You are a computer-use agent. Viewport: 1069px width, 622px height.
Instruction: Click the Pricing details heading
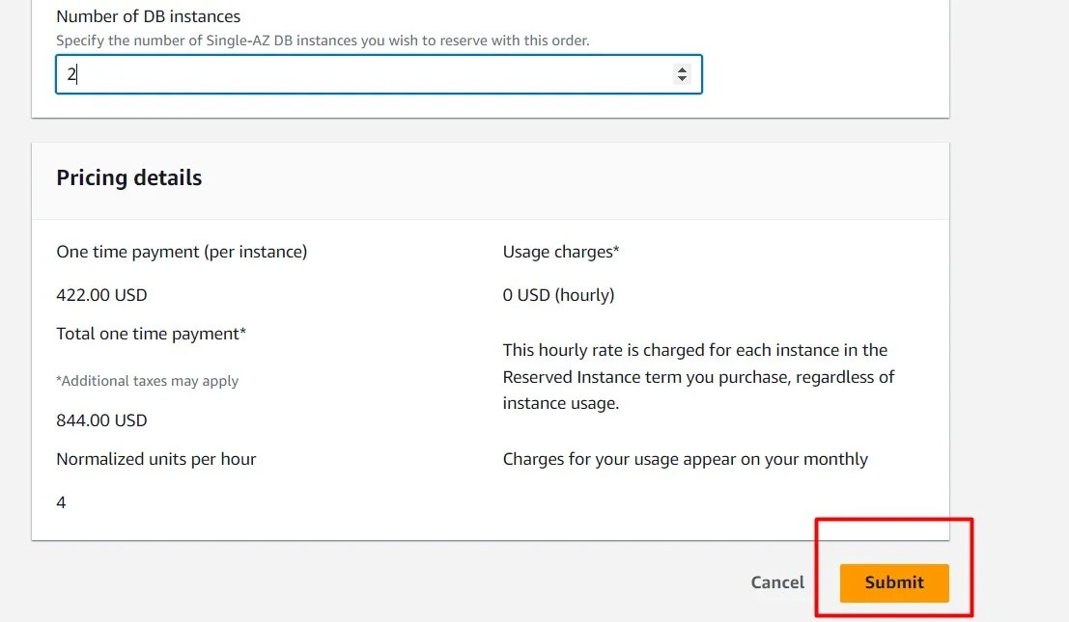pyautogui.click(x=128, y=177)
